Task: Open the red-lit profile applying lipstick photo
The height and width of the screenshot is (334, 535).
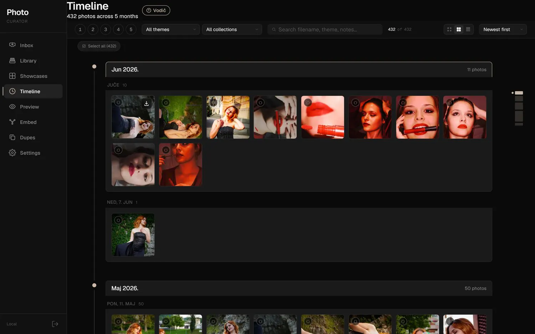Action: pos(180,165)
